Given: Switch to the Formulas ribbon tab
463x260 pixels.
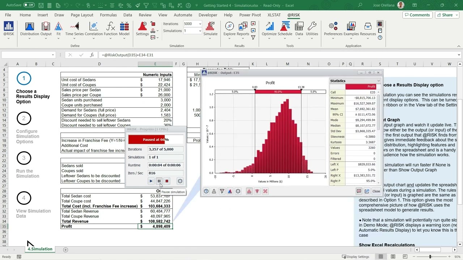Looking at the screenshot, I should (108, 15).
